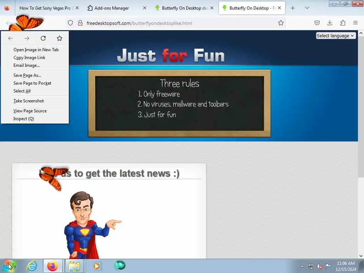Choose Copy Image Link

click(29, 58)
